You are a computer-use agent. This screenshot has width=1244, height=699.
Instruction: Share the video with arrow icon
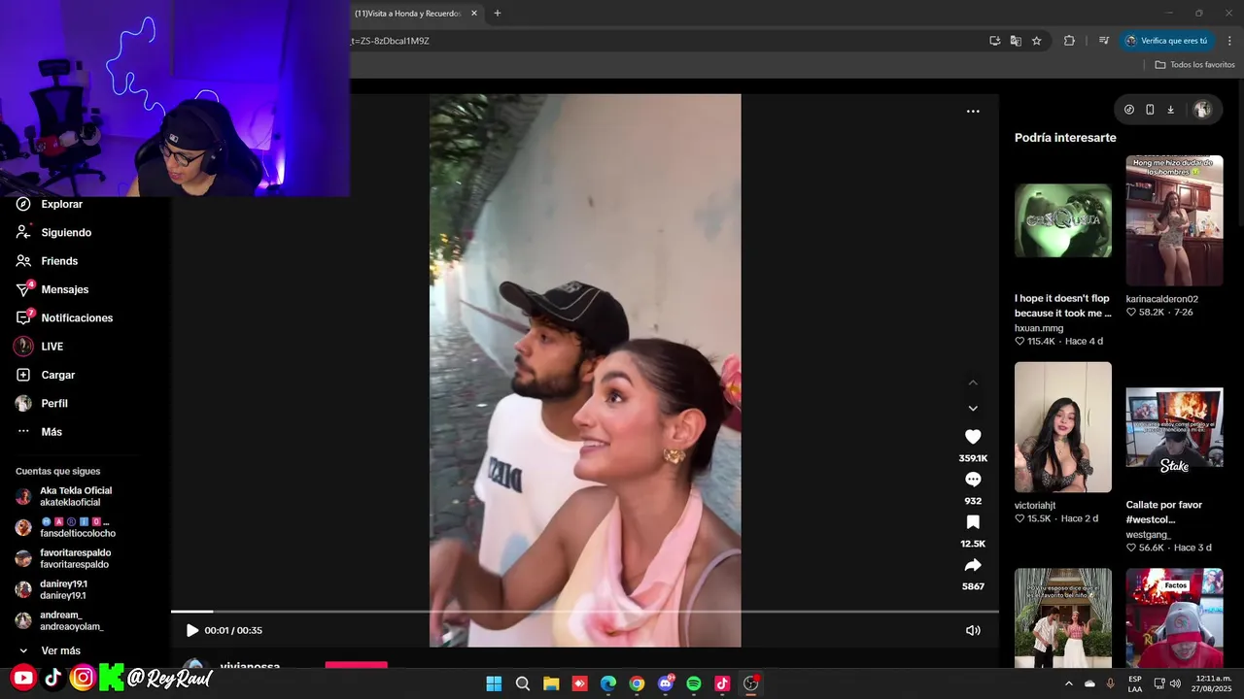973,565
